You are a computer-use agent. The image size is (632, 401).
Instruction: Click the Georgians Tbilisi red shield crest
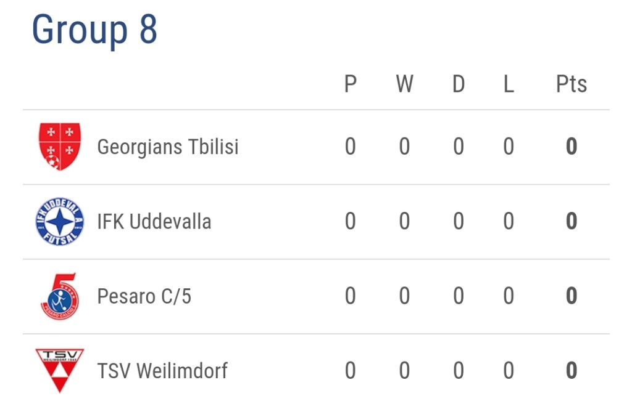(59, 147)
